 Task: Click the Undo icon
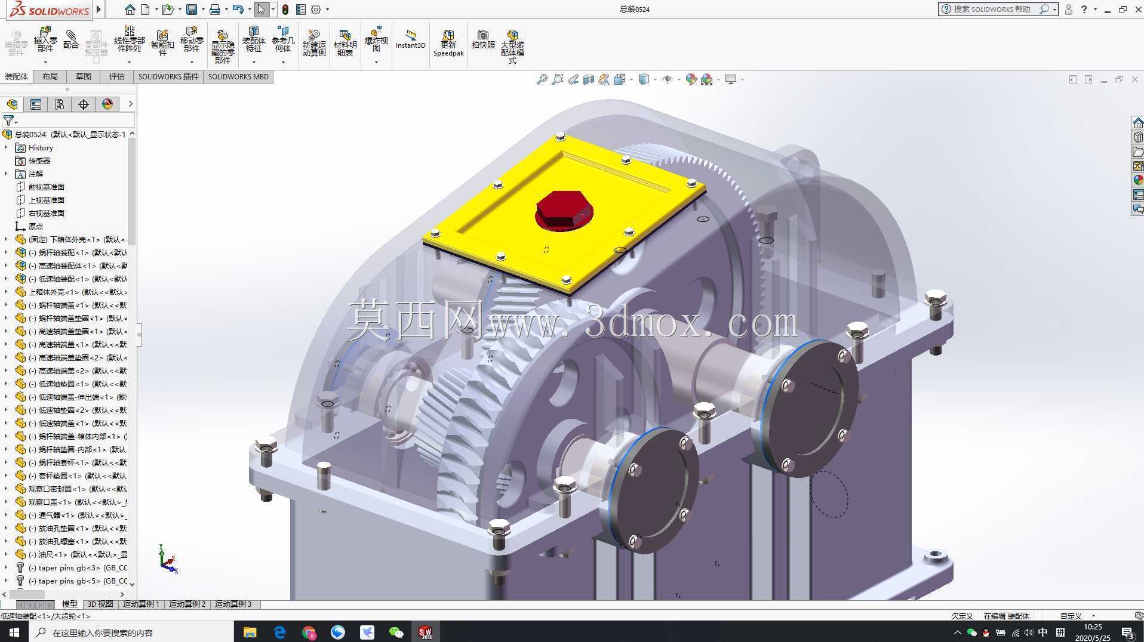pos(238,10)
